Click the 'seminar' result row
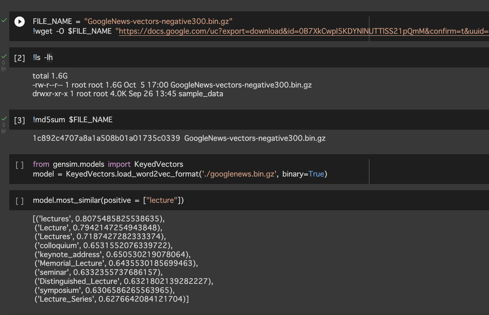The width and height of the screenshot is (489, 315). click(99, 272)
